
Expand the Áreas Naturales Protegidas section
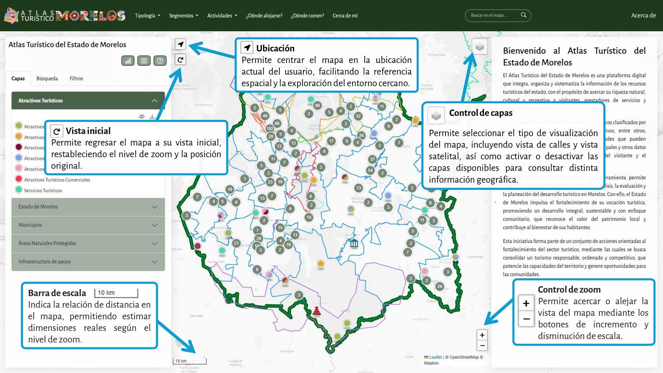[88, 243]
